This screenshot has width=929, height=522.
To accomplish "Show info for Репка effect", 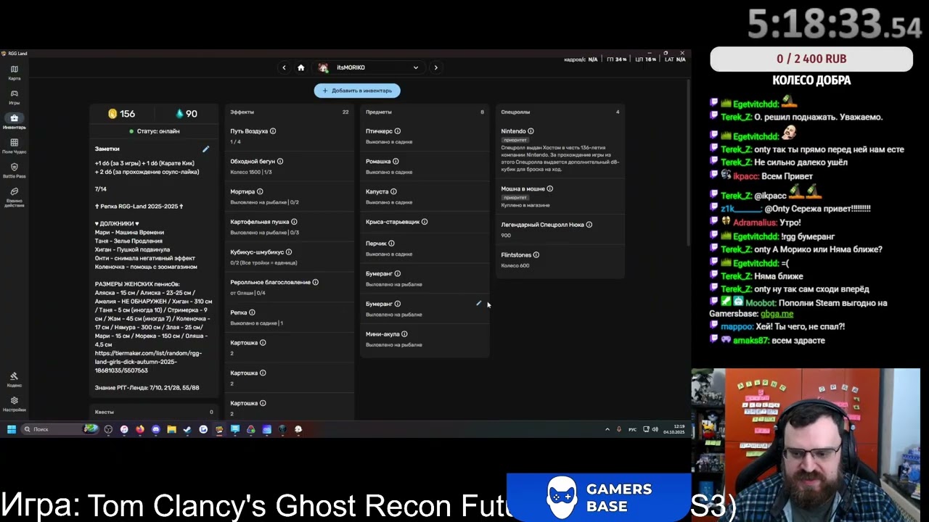I will [x=252, y=312].
